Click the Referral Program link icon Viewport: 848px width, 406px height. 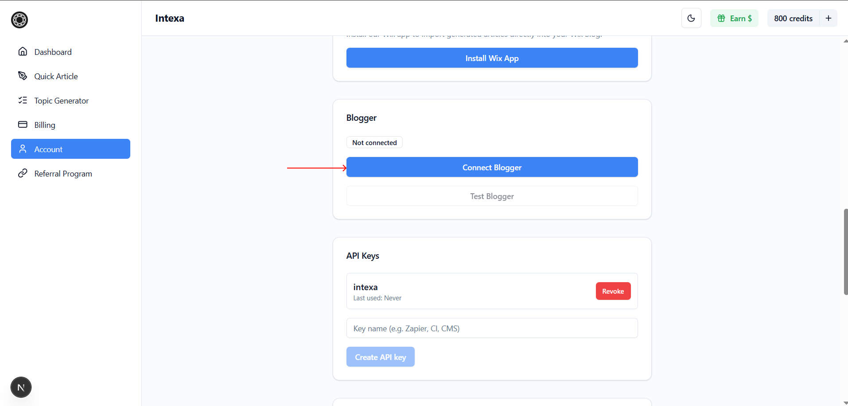23,173
